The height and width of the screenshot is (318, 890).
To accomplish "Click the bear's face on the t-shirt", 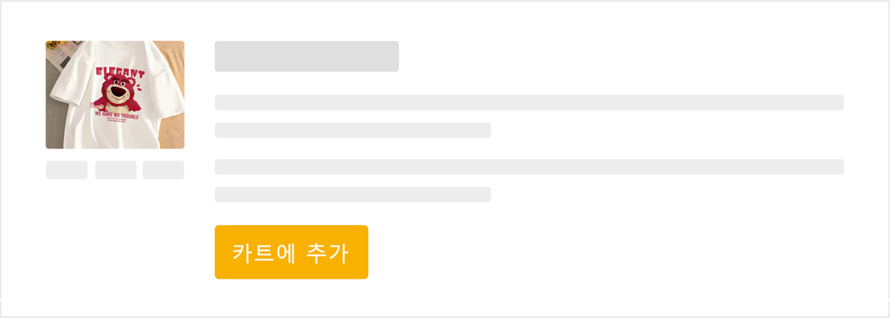I will (118, 91).
